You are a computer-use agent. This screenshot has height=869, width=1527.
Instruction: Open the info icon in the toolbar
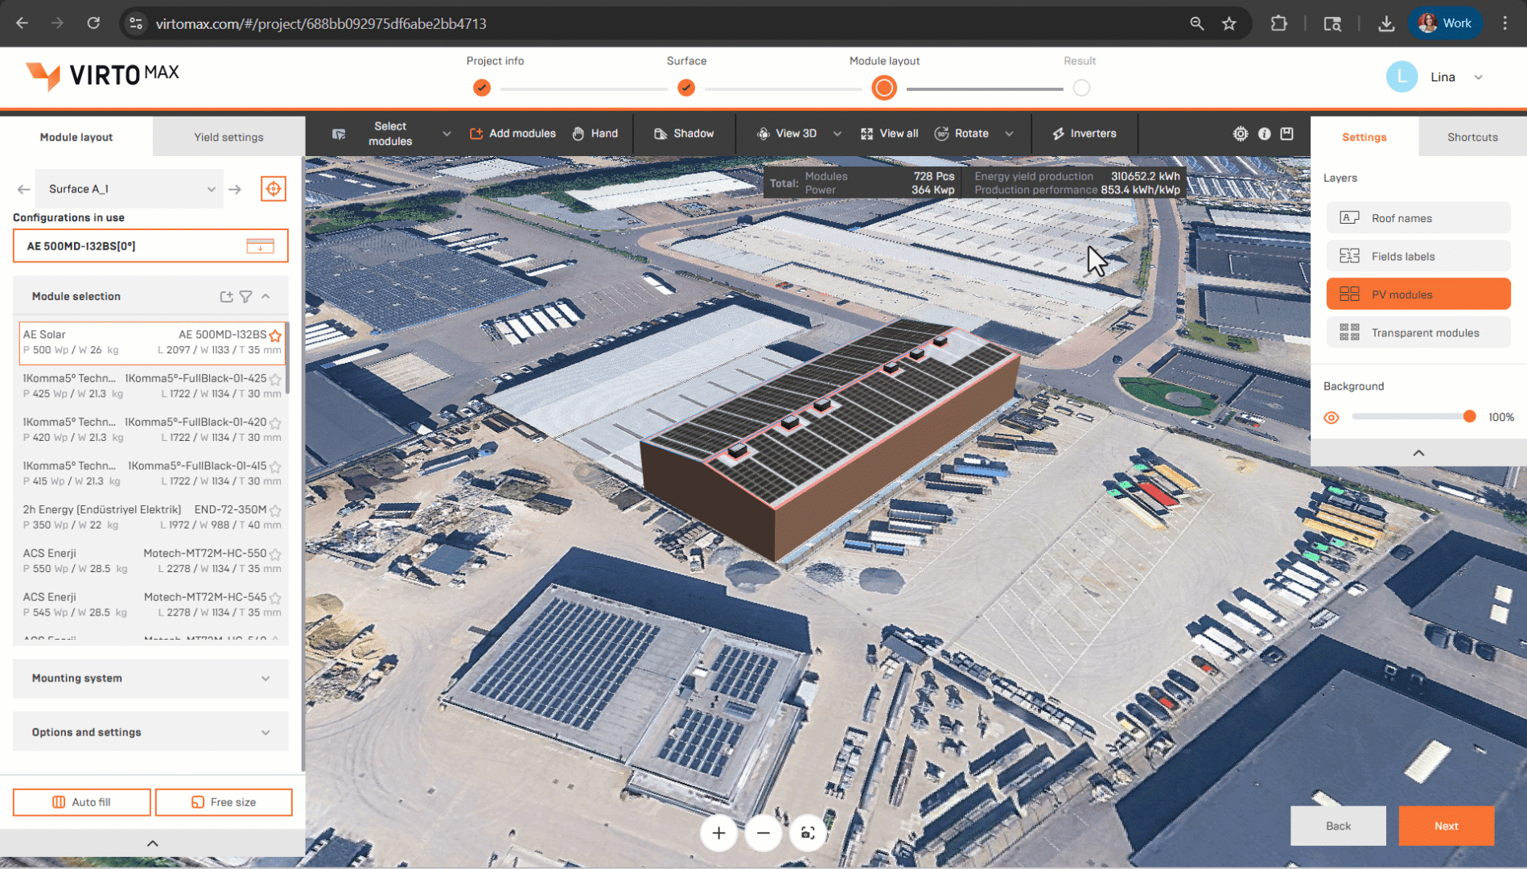coord(1264,134)
